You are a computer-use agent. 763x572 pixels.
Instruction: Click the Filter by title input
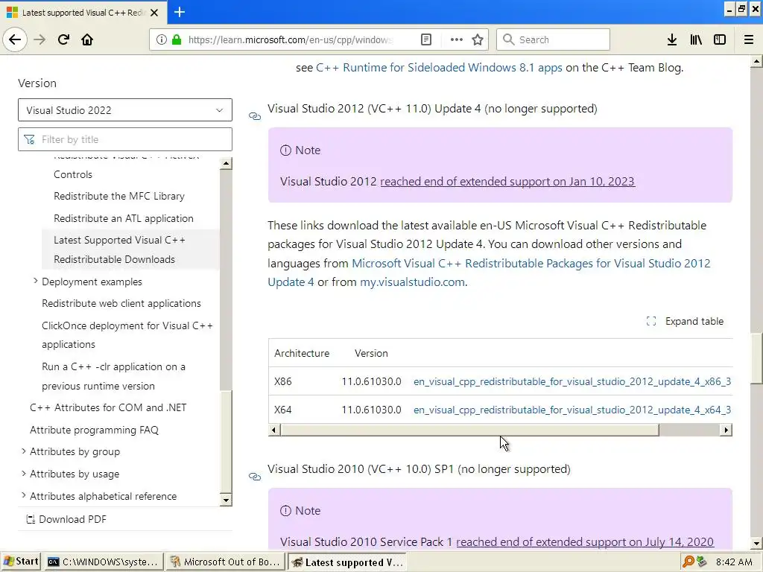tap(125, 139)
